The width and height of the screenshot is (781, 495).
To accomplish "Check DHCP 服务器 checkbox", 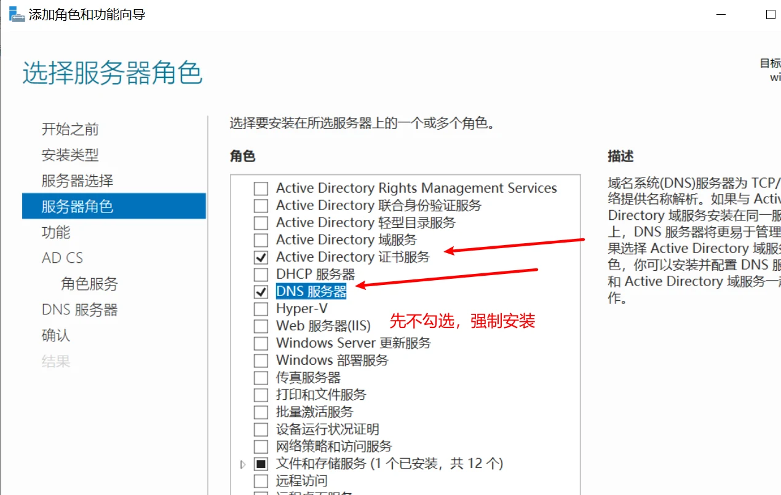I will tap(261, 275).
